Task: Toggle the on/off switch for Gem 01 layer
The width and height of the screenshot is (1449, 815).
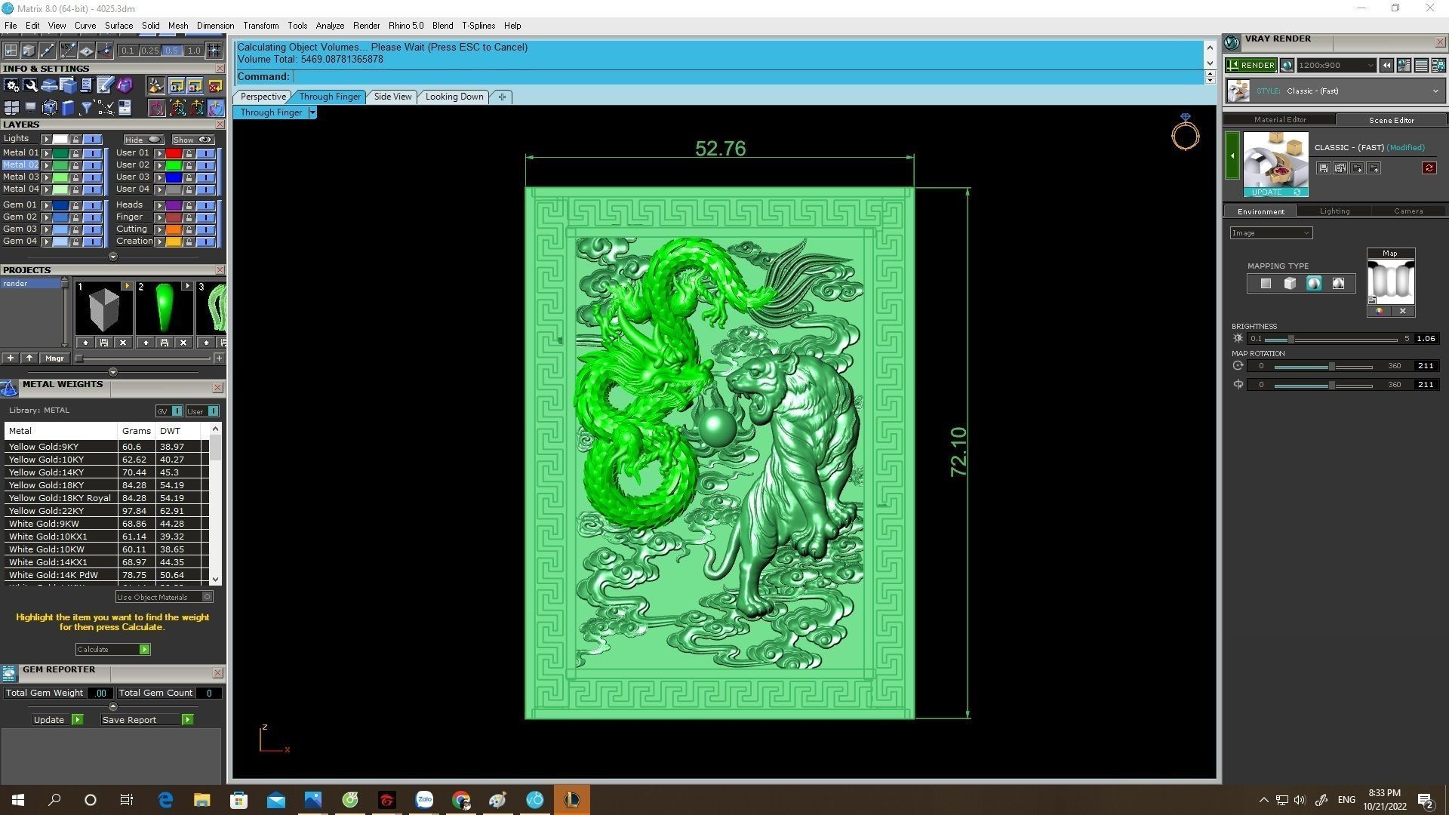Action: [x=93, y=205]
